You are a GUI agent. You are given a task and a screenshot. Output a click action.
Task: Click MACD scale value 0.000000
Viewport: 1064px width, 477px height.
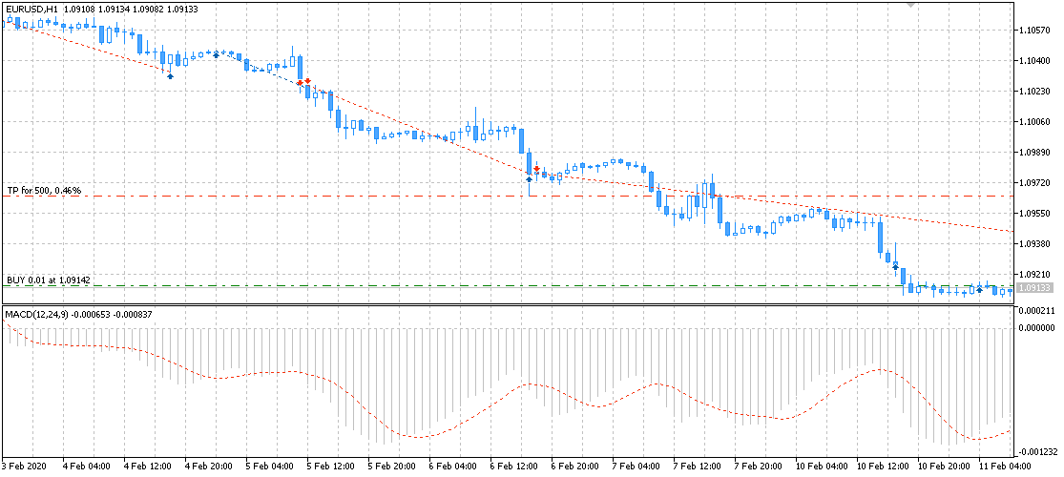1034,328
